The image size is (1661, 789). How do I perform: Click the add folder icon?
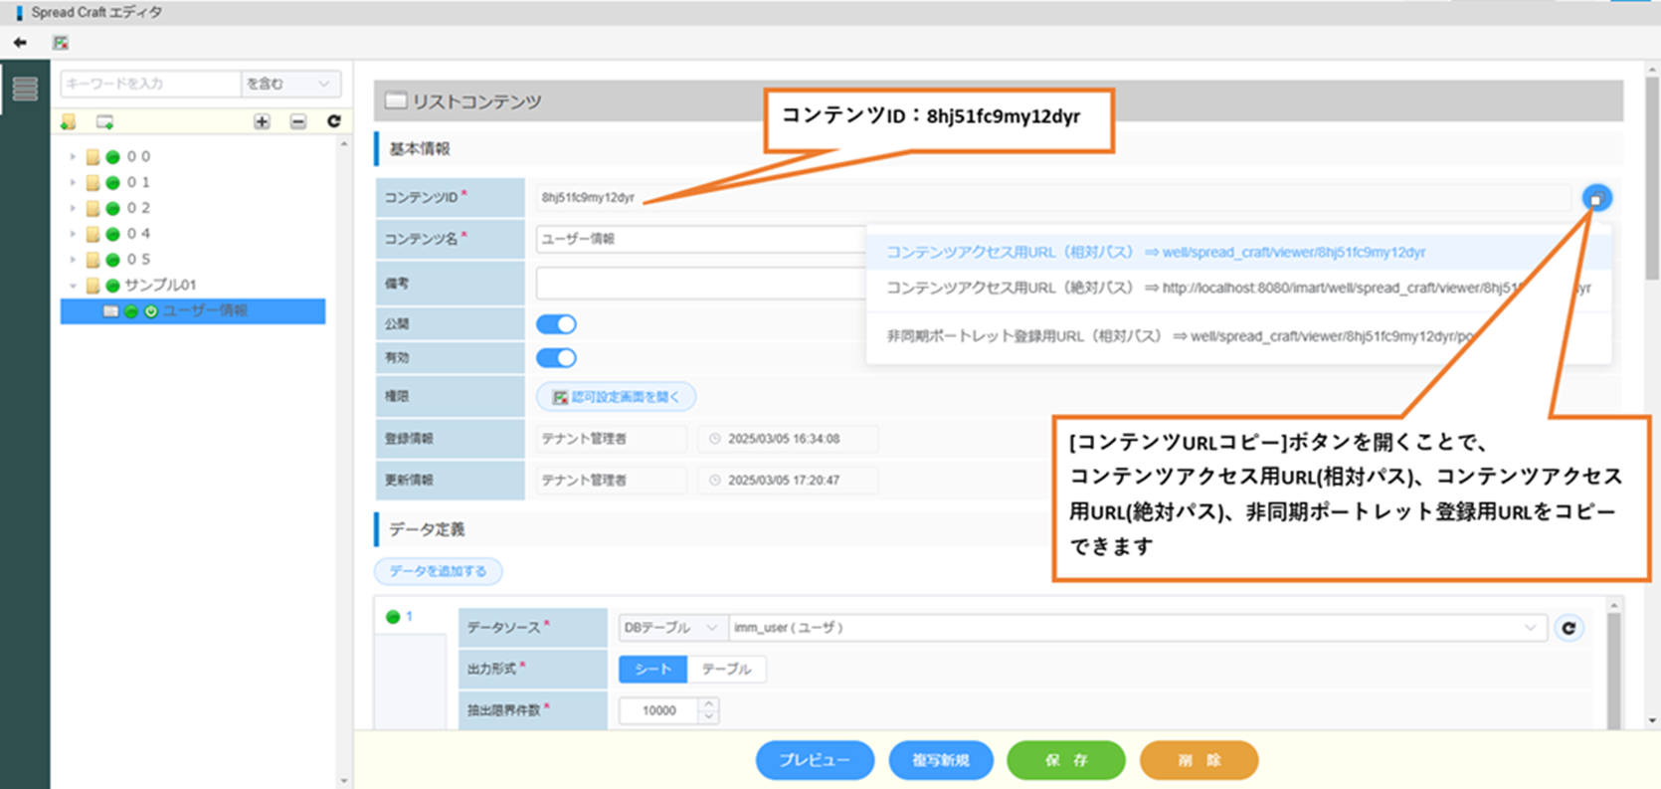(x=69, y=121)
